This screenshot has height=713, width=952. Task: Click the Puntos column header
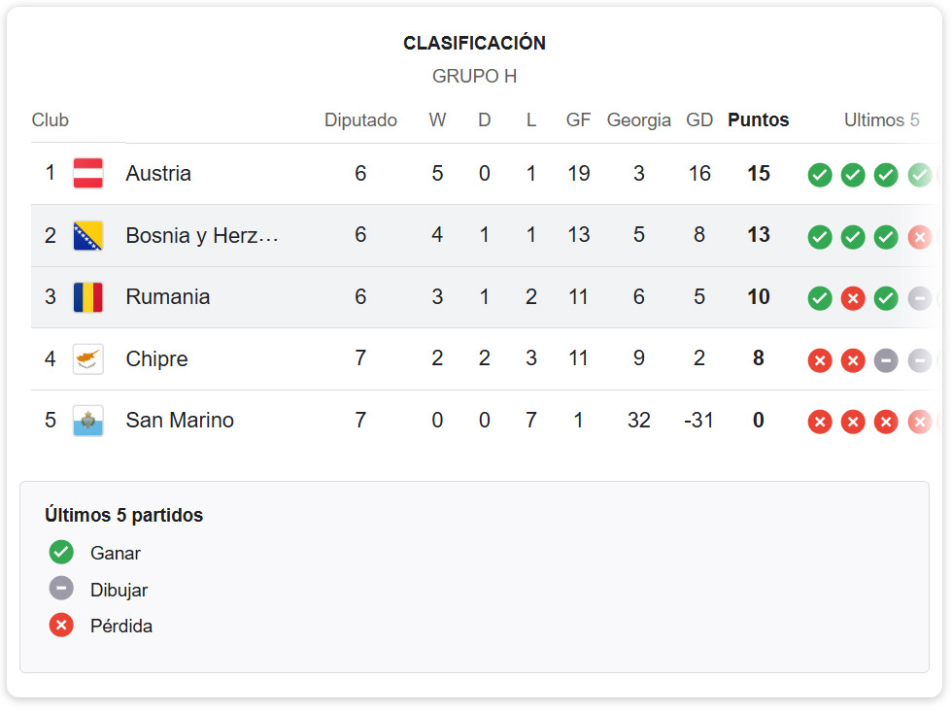click(758, 120)
